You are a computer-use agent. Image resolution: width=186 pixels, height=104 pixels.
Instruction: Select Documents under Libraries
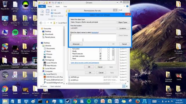[x=51, y=49]
